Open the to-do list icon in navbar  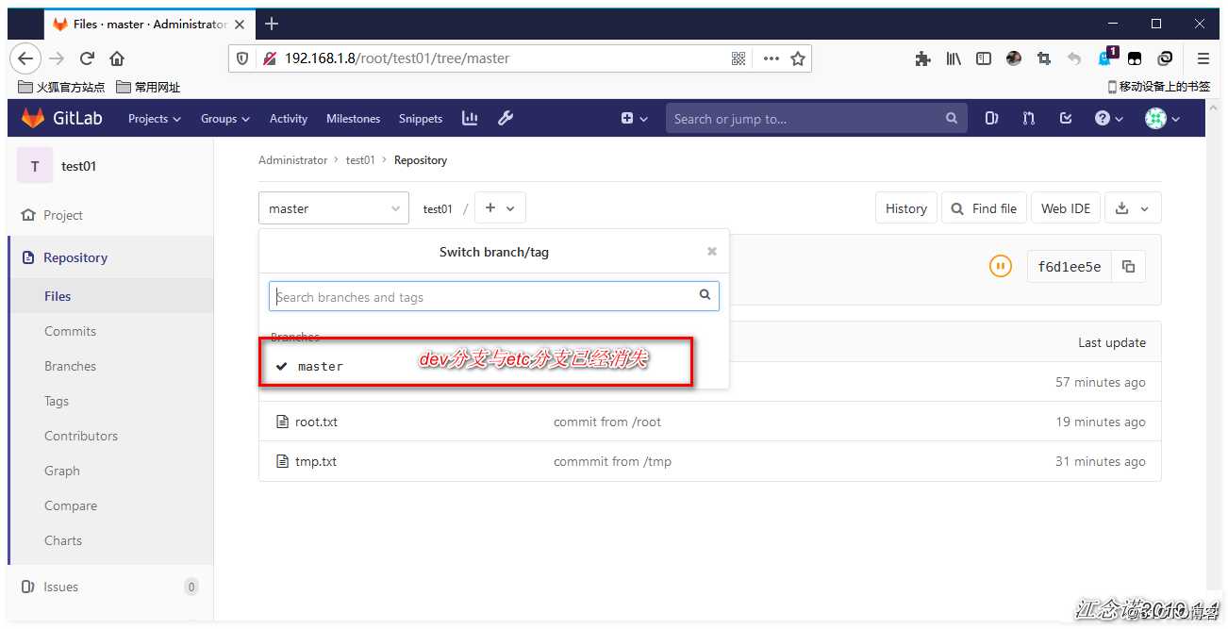(1066, 119)
